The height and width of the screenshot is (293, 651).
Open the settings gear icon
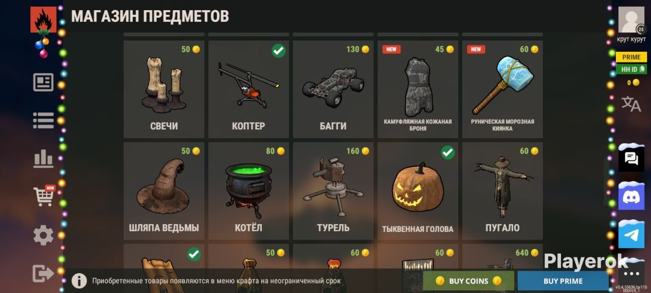click(x=43, y=235)
